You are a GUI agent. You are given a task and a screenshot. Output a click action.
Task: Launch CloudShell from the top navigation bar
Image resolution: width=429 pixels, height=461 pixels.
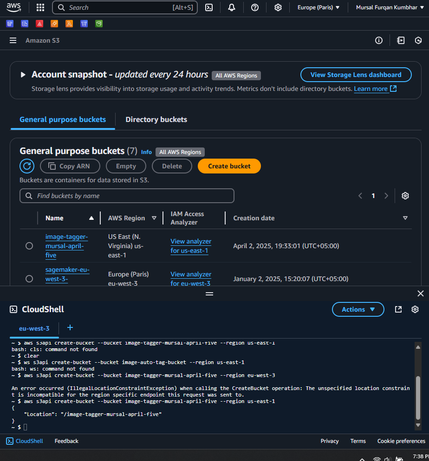pyautogui.click(x=209, y=7)
